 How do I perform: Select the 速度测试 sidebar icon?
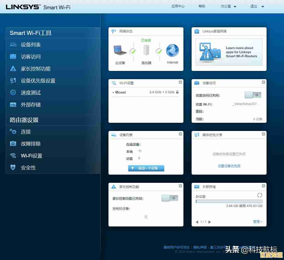click(x=13, y=92)
